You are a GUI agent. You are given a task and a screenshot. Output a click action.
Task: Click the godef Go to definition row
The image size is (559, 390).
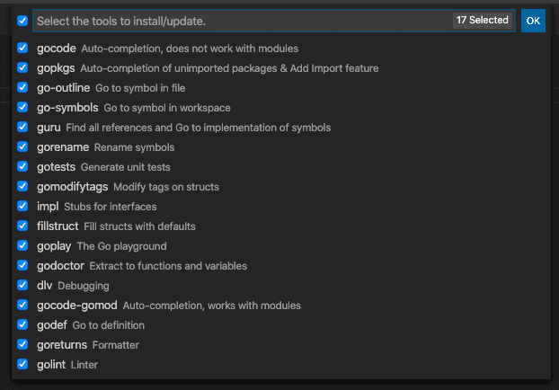coord(91,325)
